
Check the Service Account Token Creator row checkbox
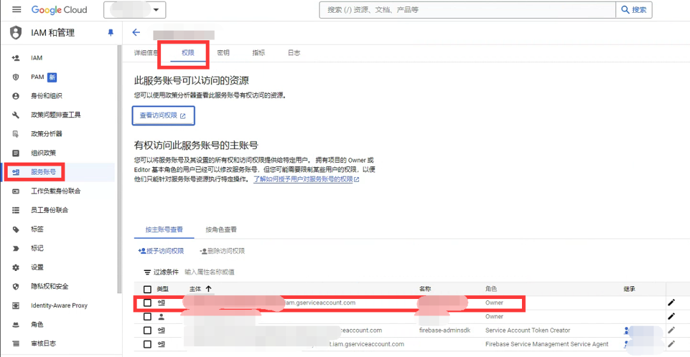tap(148, 331)
